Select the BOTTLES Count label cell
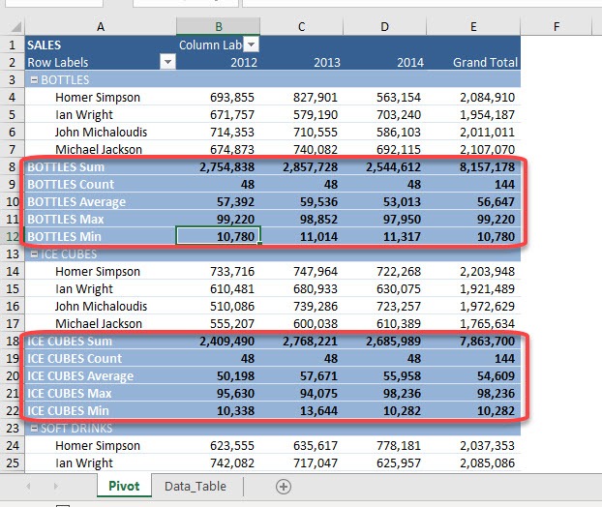602x507 pixels. [x=101, y=184]
